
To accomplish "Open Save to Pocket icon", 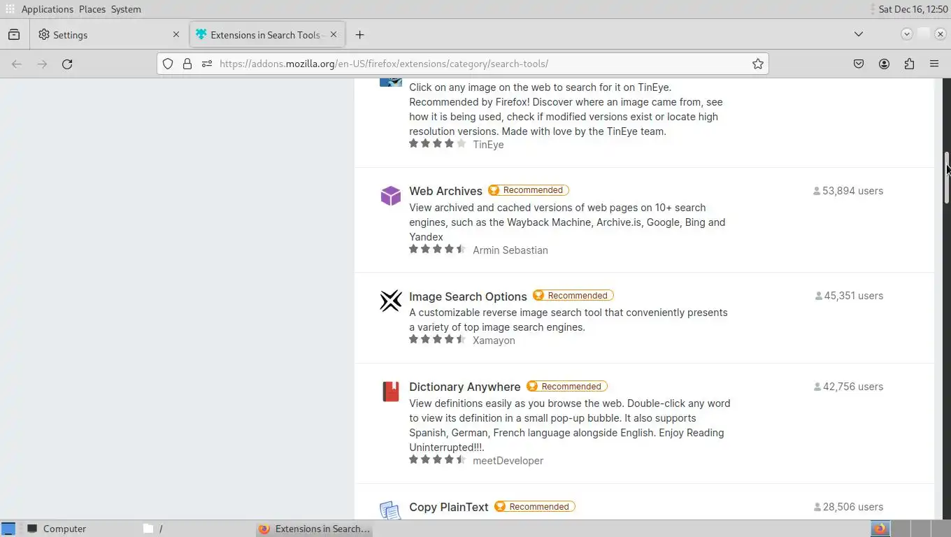I will 859,64.
